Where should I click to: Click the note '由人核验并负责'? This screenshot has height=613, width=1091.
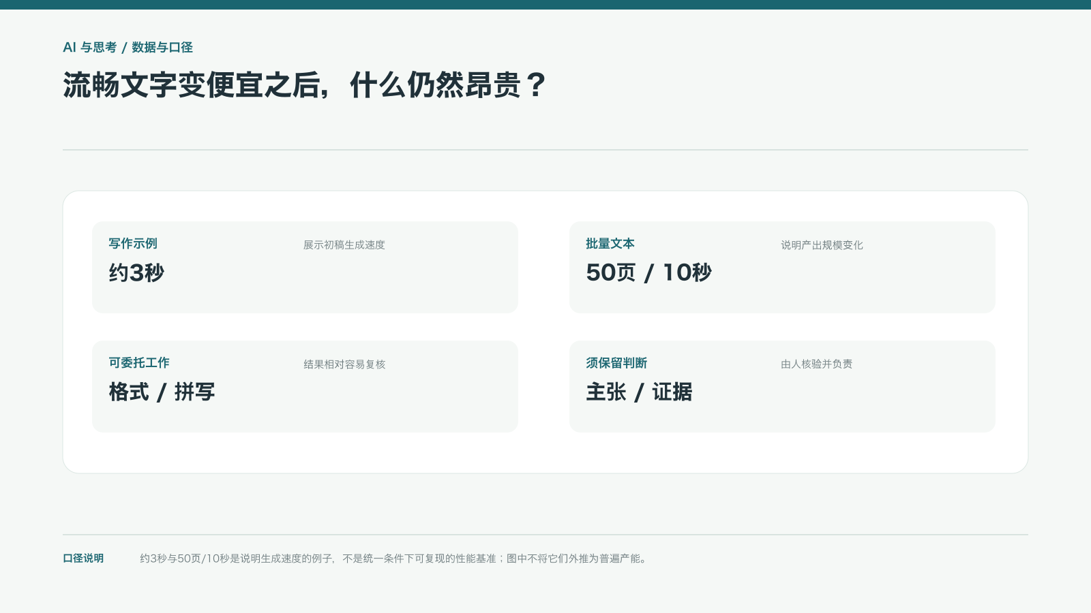coord(817,364)
